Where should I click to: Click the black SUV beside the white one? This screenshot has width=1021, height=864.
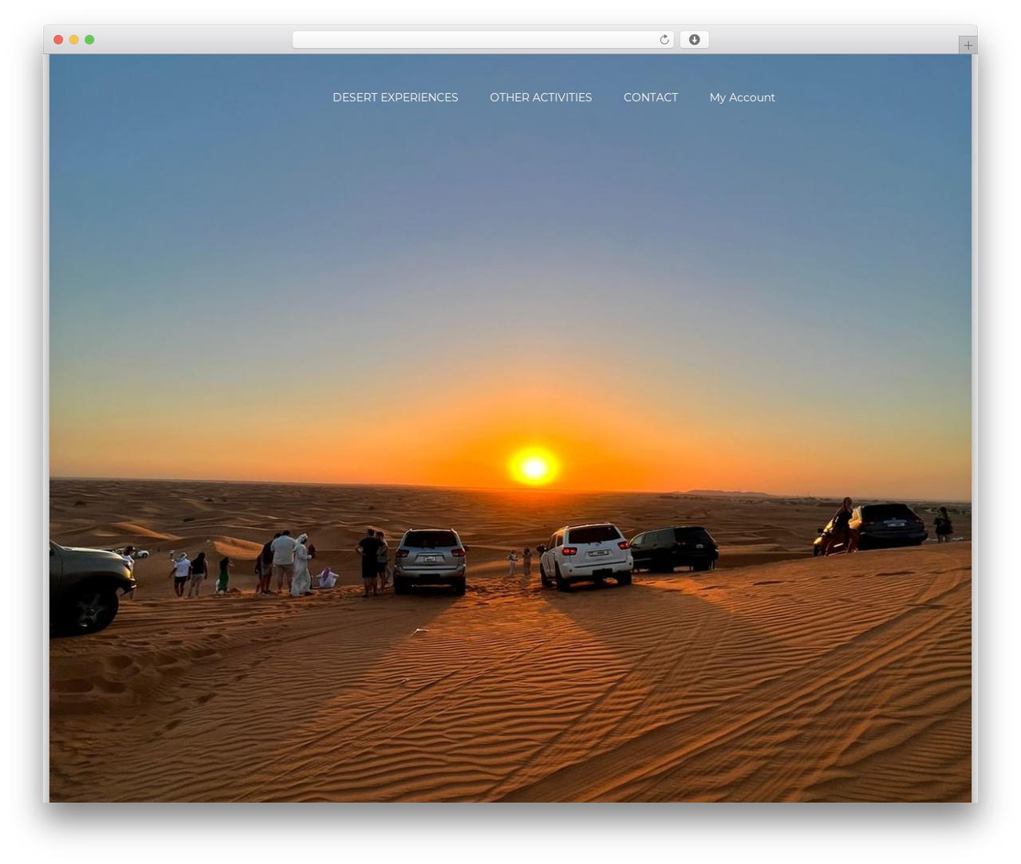click(x=675, y=548)
